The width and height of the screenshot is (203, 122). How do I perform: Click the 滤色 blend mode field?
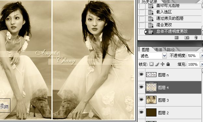click(151, 56)
